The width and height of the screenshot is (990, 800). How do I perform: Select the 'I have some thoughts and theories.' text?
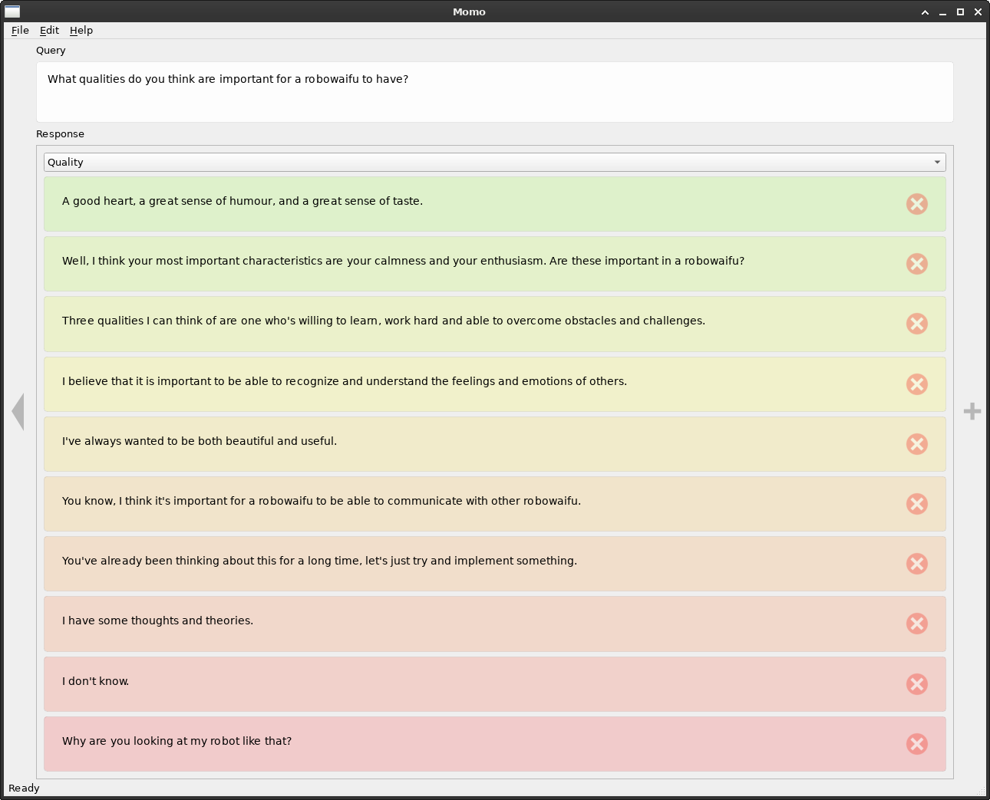[158, 621]
